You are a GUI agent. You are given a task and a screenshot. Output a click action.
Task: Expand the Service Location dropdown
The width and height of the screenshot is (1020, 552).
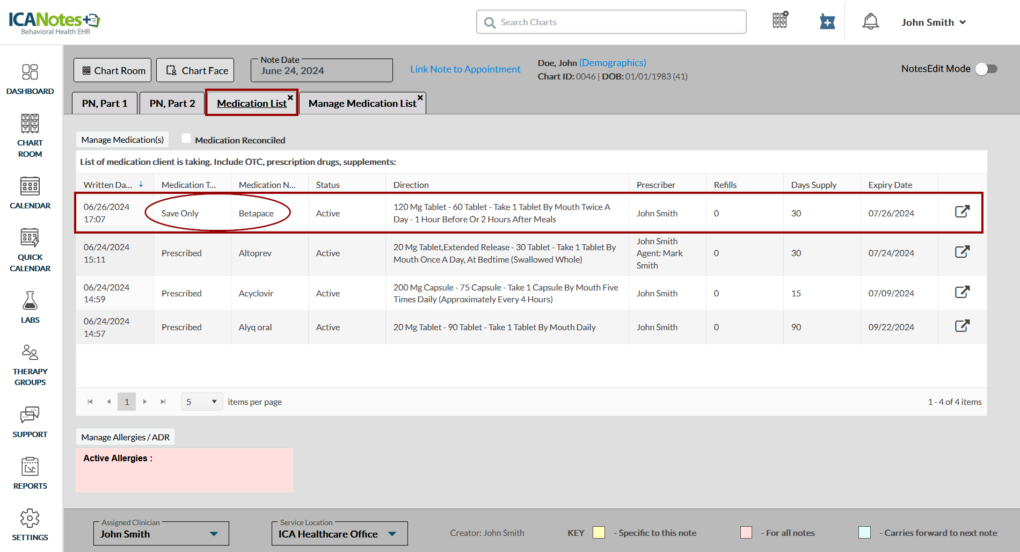[392, 534]
